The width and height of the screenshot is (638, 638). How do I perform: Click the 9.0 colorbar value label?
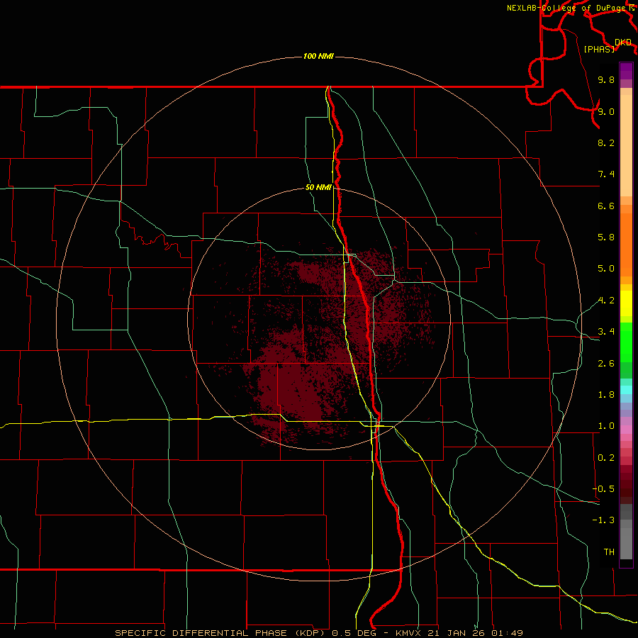coord(606,111)
